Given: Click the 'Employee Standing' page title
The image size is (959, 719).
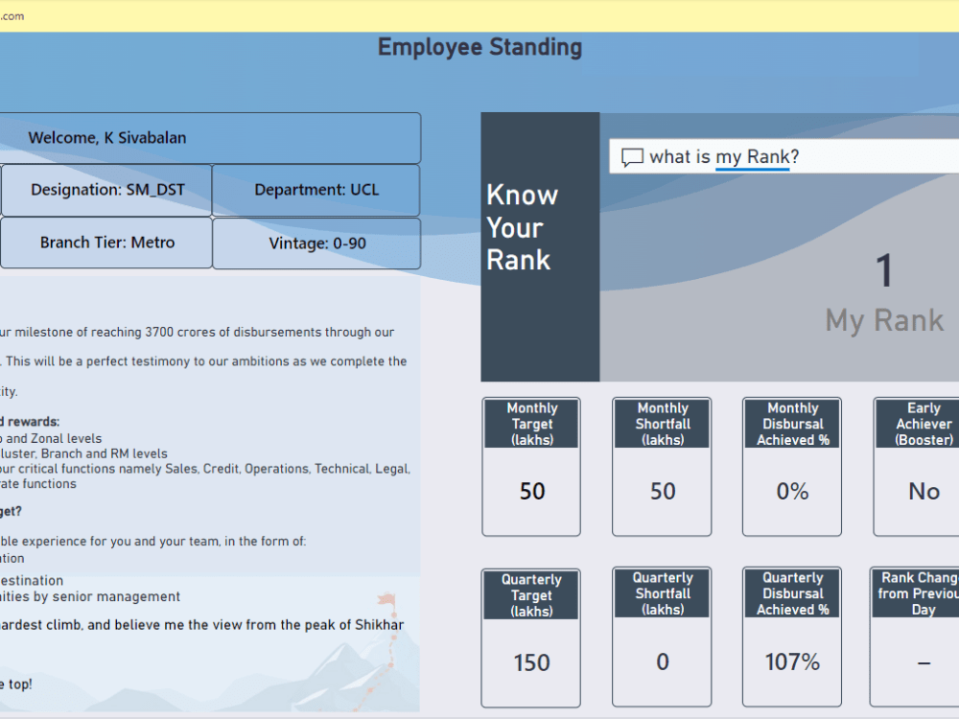Looking at the screenshot, I should (x=479, y=47).
